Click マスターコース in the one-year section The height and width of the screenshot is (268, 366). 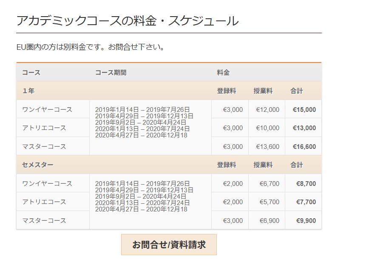pos(44,146)
